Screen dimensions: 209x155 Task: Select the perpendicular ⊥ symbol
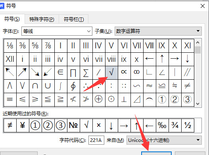124,100
